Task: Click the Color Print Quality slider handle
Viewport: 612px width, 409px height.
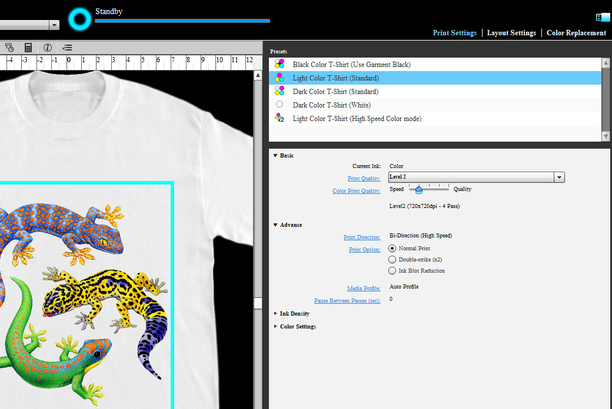Action: click(418, 190)
